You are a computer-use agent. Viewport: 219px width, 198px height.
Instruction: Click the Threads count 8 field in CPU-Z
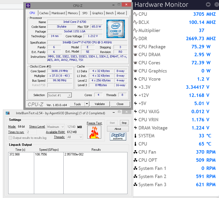(122, 95)
